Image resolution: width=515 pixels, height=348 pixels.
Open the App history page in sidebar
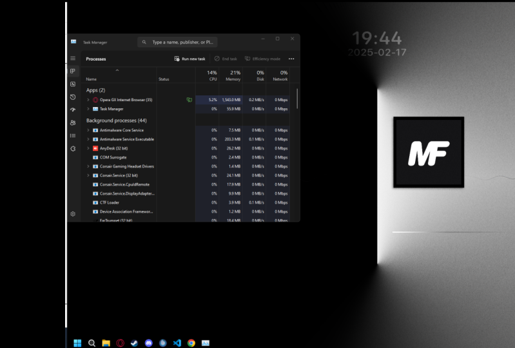tap(73, 97)
